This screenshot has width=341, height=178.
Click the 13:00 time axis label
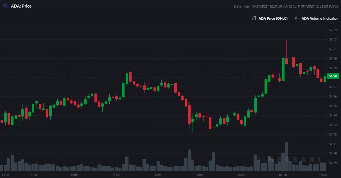[x=6, y=175]
